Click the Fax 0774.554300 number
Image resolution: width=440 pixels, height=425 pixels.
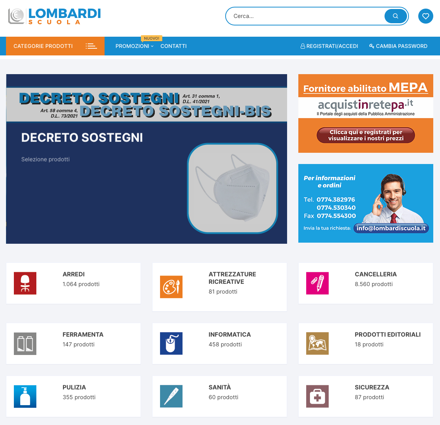(330, 216)
